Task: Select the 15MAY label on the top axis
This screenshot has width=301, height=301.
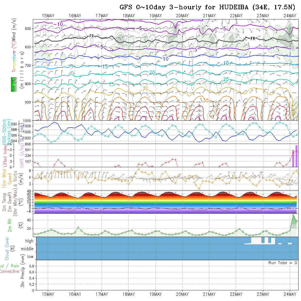Action: click(x=48, y=16)
